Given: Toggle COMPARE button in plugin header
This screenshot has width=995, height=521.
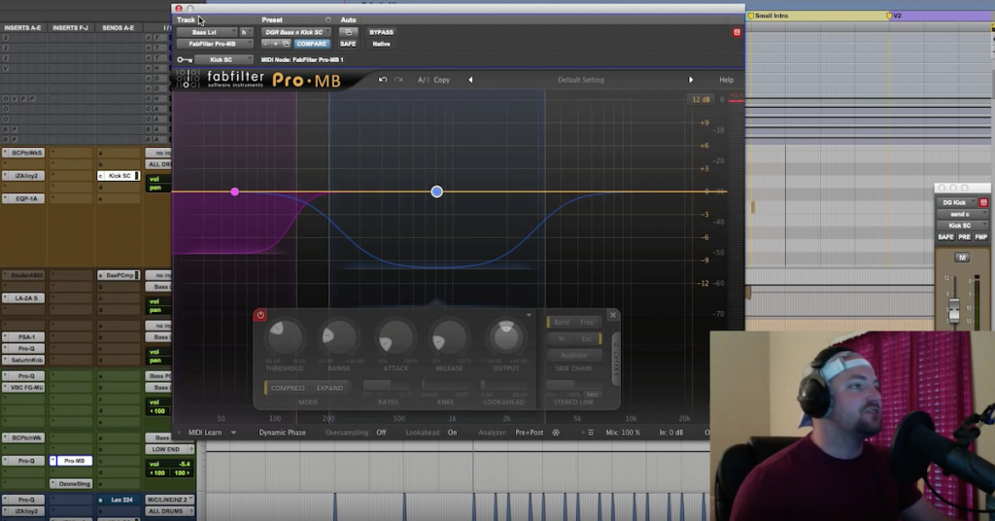Looking at the screenshot, I should [311, 44].
